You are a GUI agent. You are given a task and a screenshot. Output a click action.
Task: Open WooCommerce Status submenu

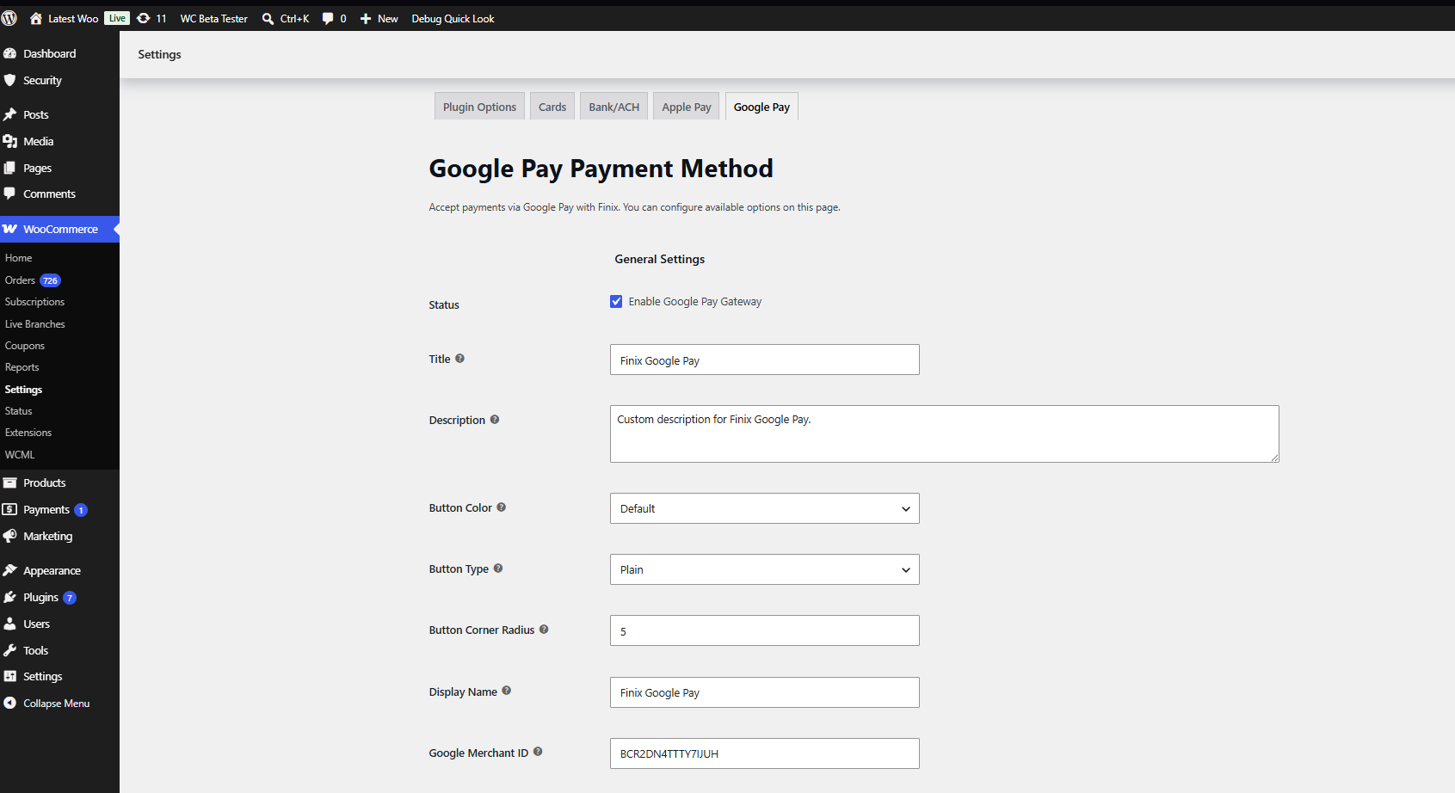[x=18, y=411]
